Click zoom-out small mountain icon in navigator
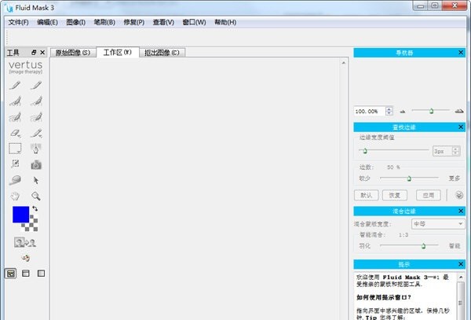Viewport: 471px width, 320px height. click(x=403, y=112)
